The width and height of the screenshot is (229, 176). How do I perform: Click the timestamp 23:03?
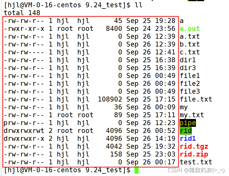(165, 154)
